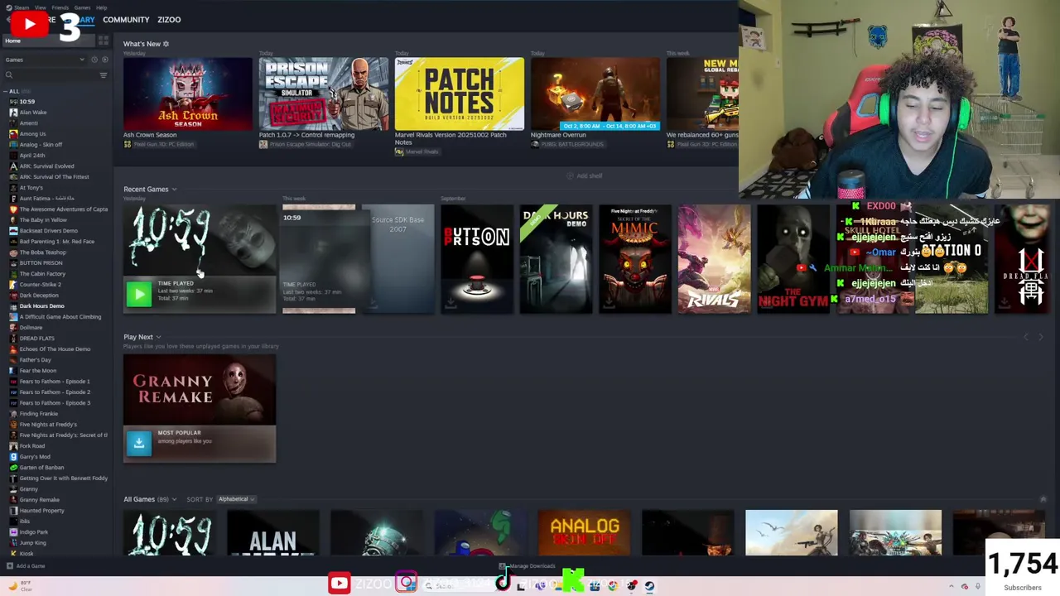Show hidden system tray icons chevron
This screenshot has width=1060, height=596.
point(952,586)
